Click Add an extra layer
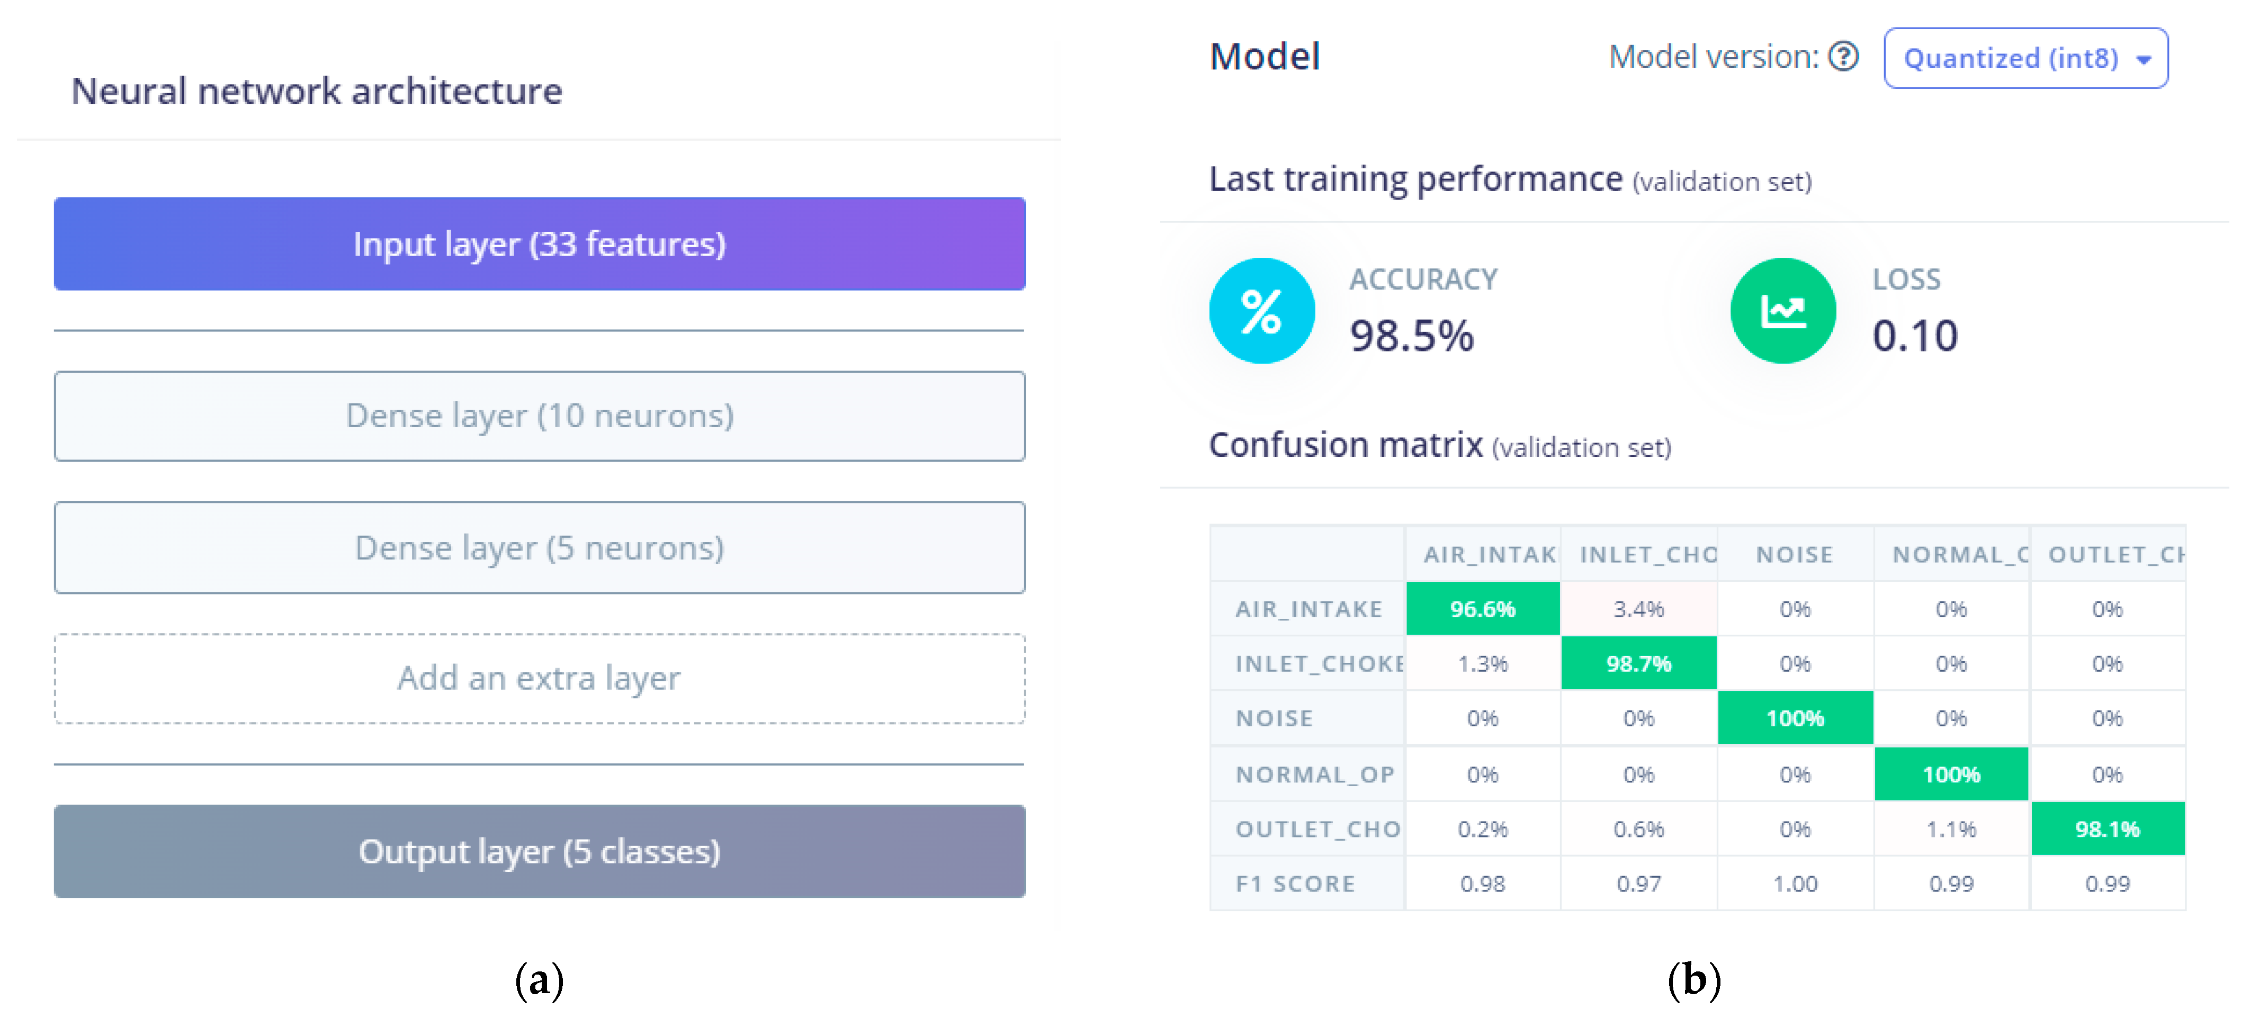This screenshot has width=2250, height=1018. coord(539,678)
